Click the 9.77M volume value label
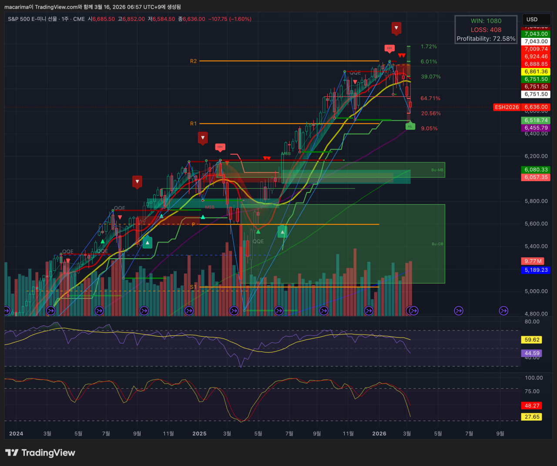 tap(533, 261)
